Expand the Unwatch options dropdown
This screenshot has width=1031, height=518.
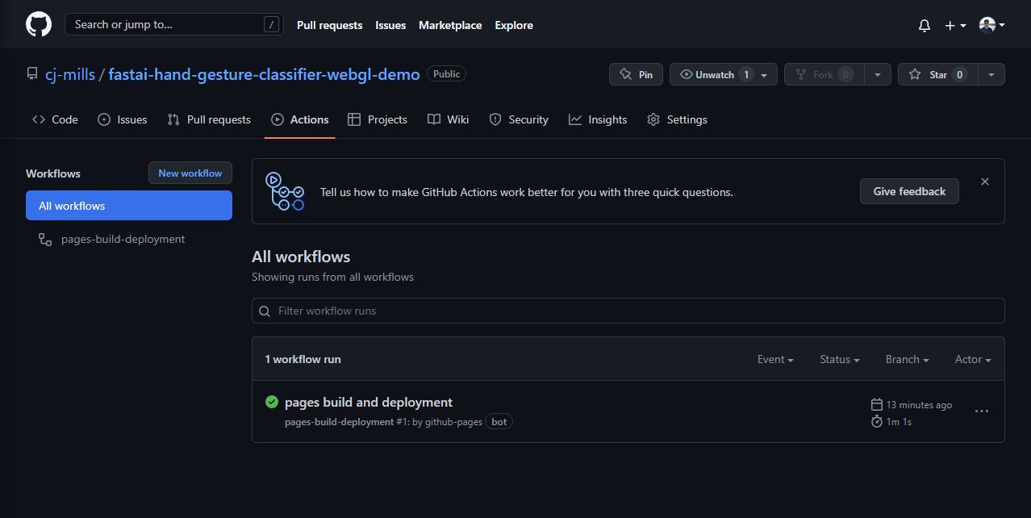click(764, 74)
